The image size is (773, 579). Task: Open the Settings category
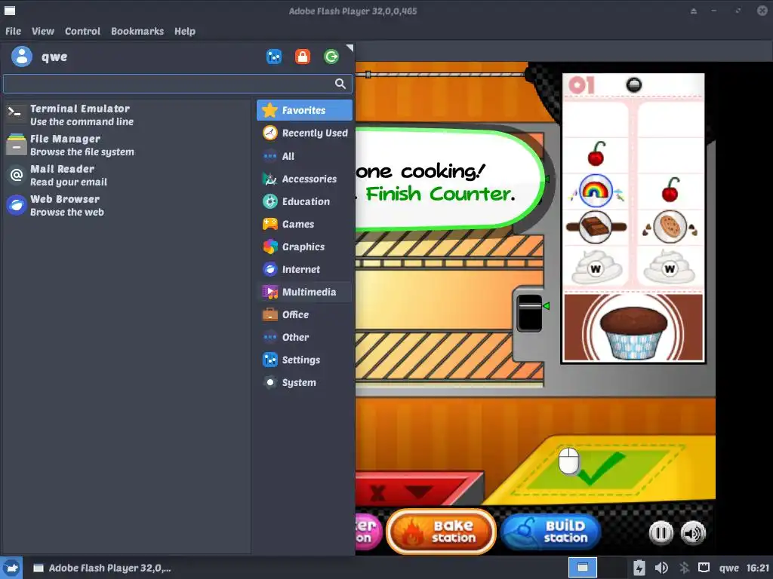[304, 360]
